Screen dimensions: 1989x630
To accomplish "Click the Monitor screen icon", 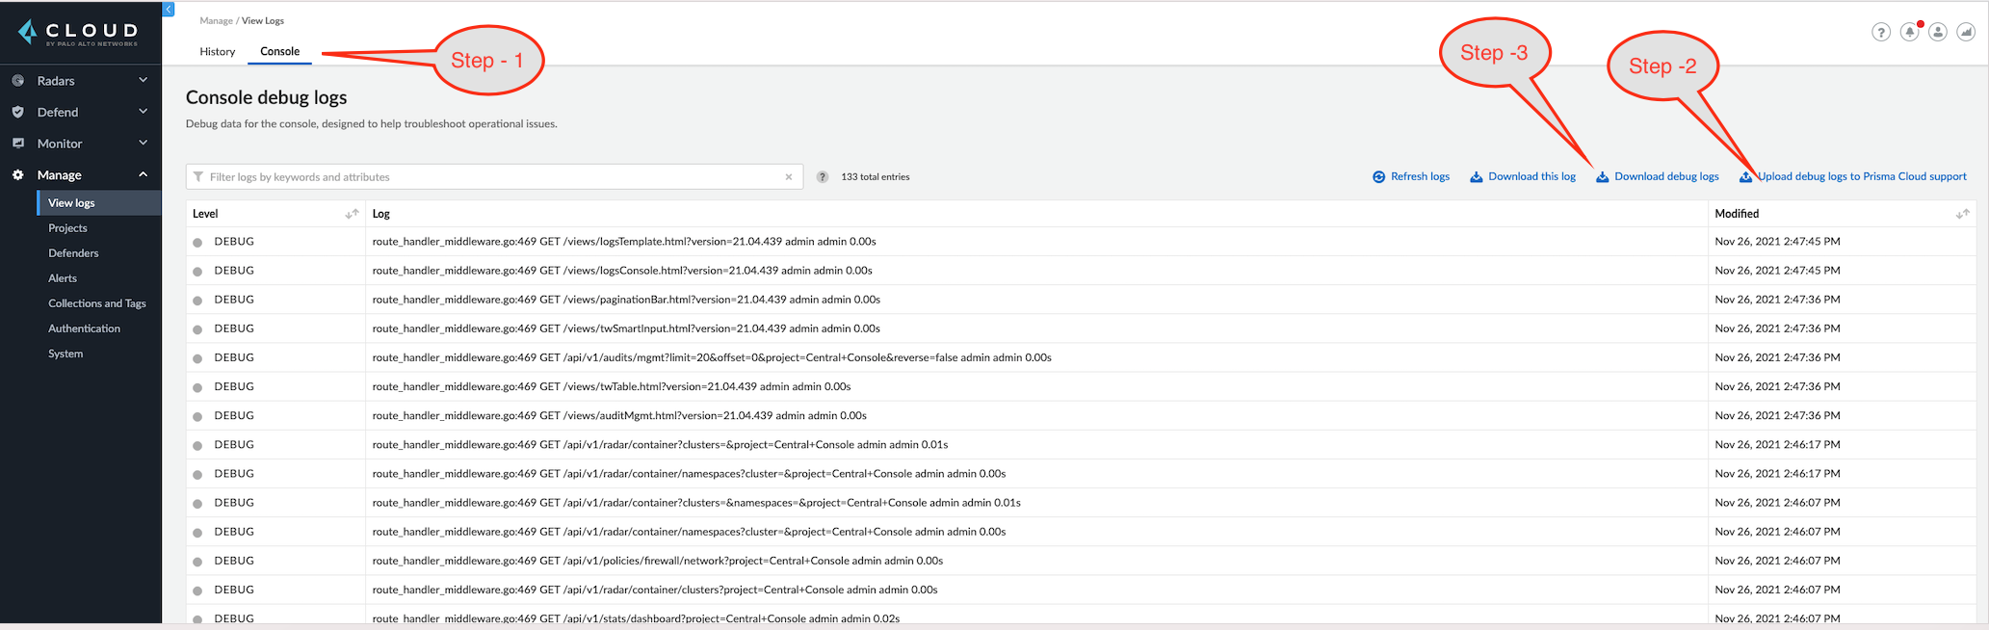I will tap(17, 143).
